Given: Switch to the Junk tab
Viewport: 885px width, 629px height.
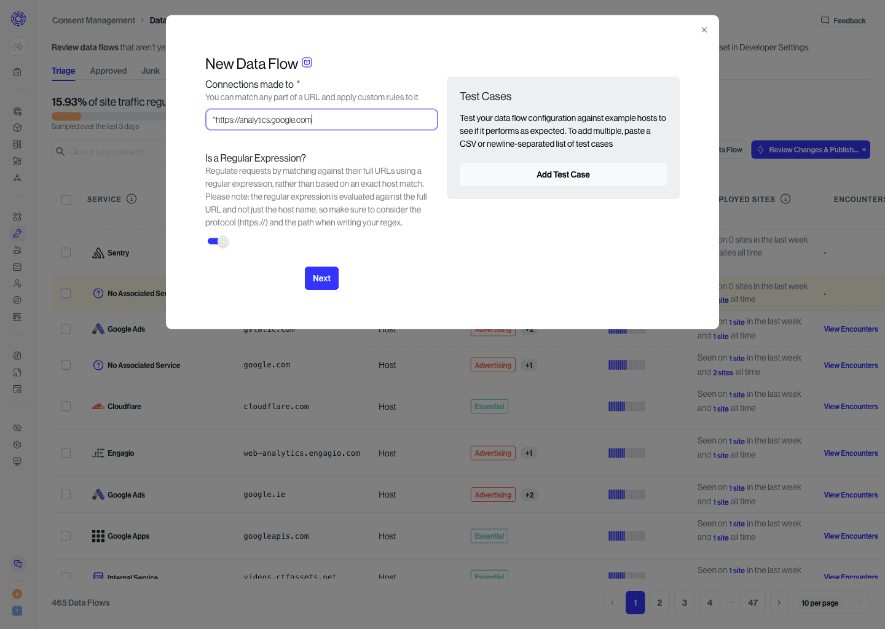Looking at the screenshot, I should tap(151, 71).
